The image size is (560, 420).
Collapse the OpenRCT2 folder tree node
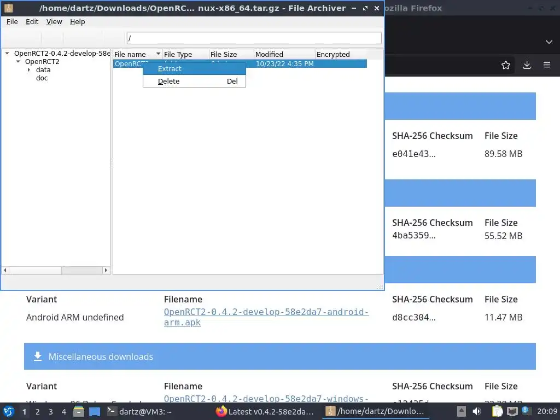tap(18, 61)
